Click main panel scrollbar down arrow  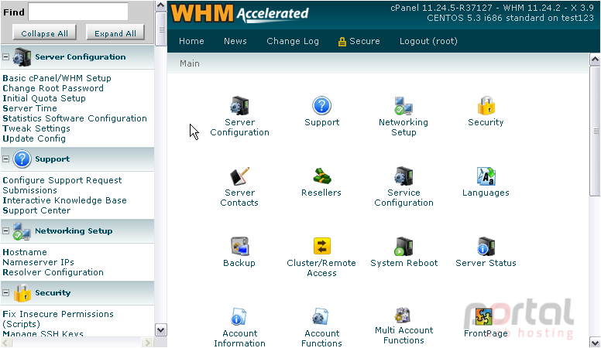coord(595,342)
